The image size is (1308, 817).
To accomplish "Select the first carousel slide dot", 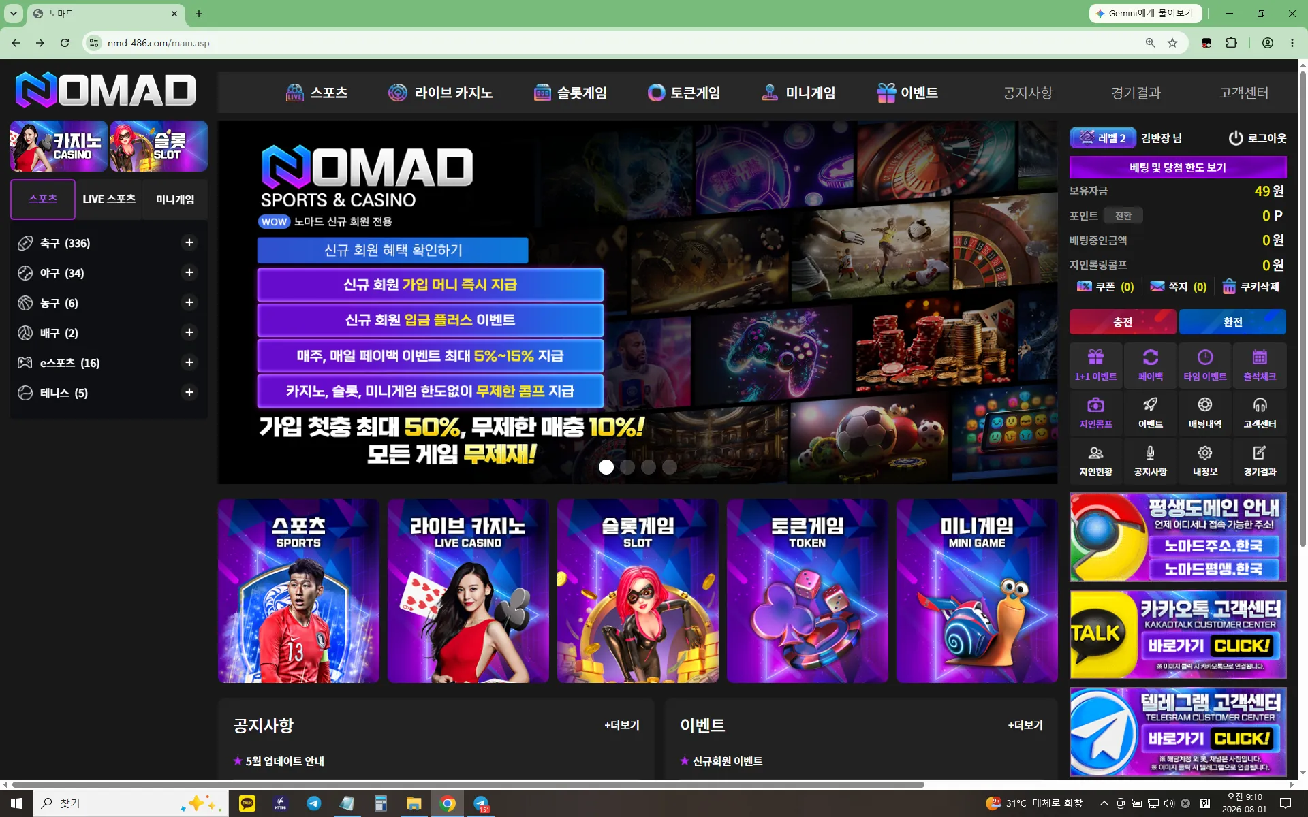I will 606,467.
